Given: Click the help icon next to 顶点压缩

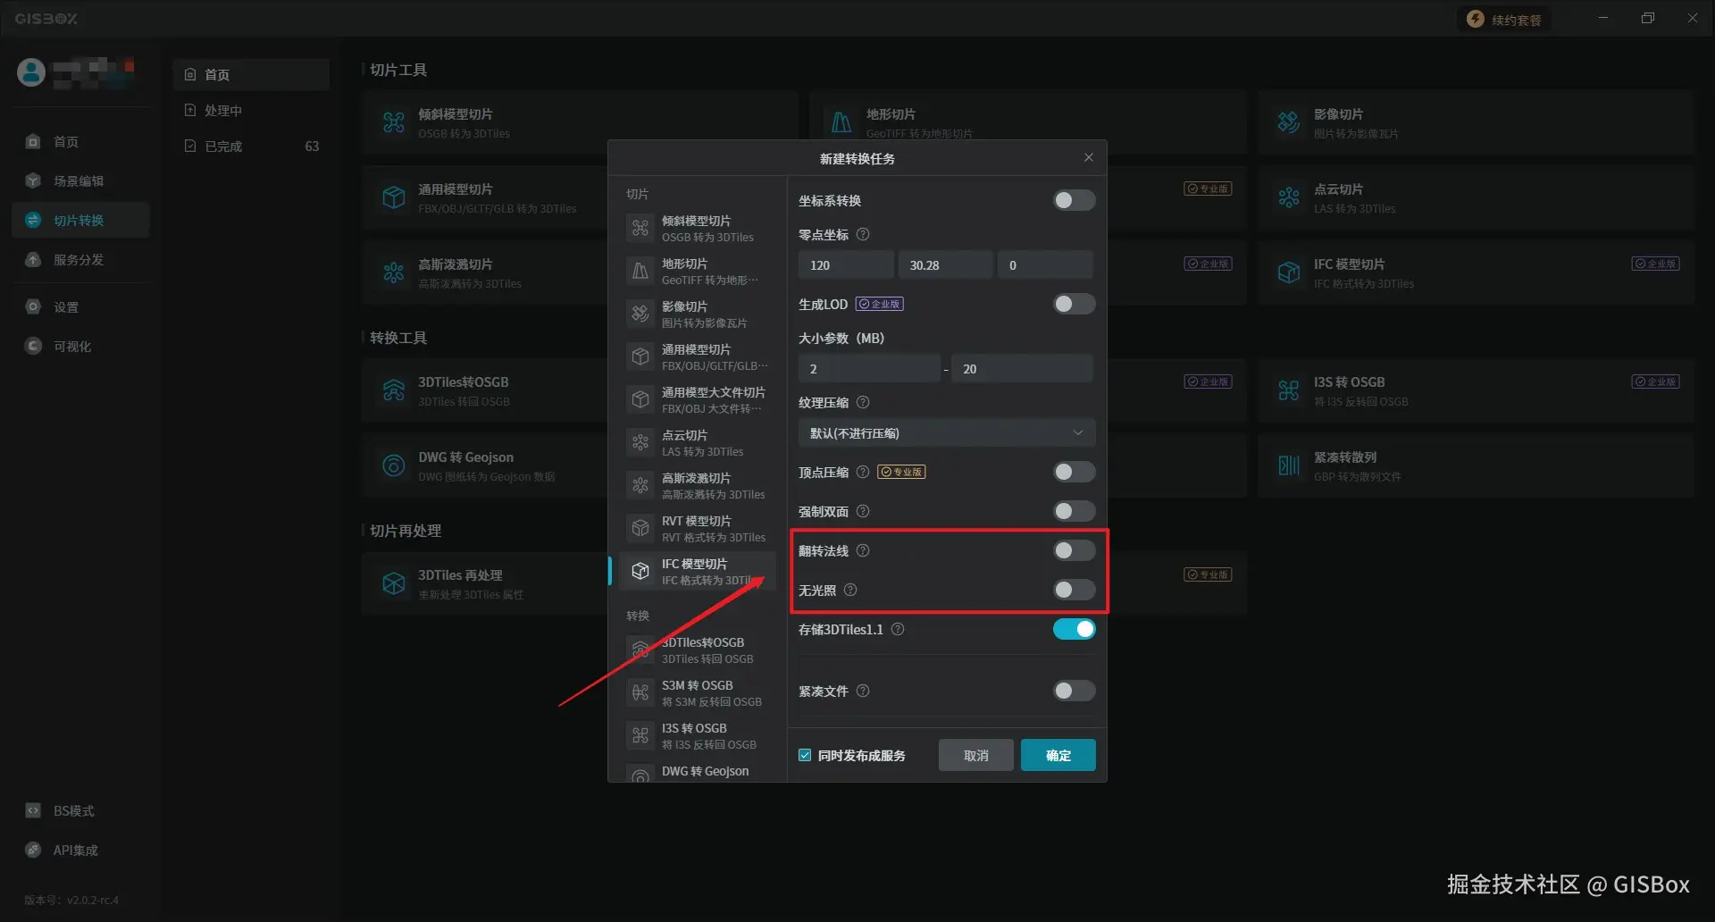Looking at the screenshot, I should coord(863,472).
